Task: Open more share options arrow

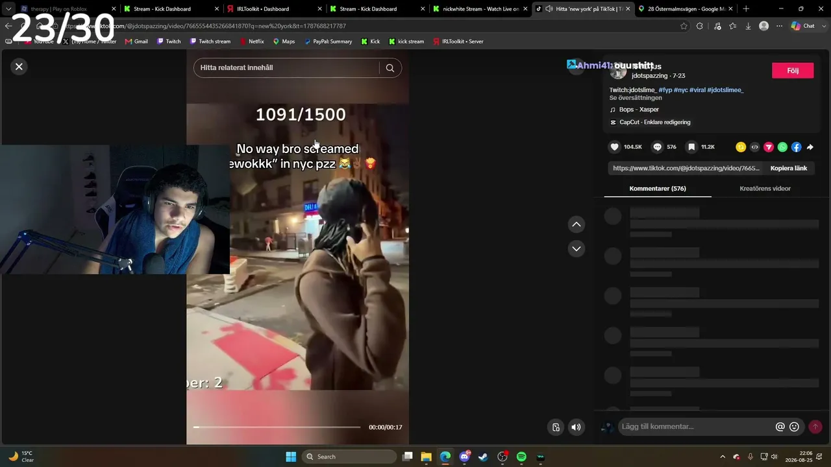Action: (810, 147)
